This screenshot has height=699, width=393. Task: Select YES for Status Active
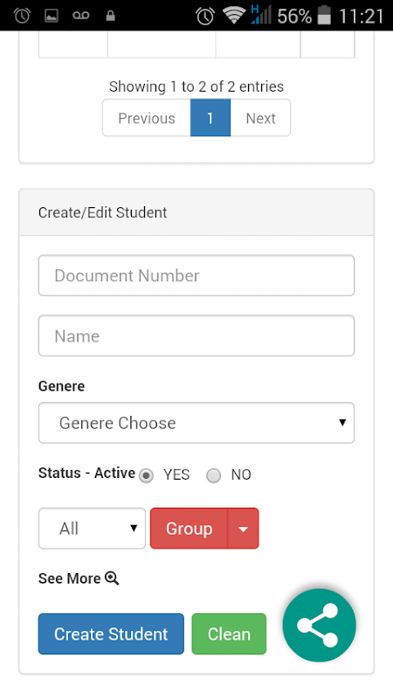[x=146, y=475]
